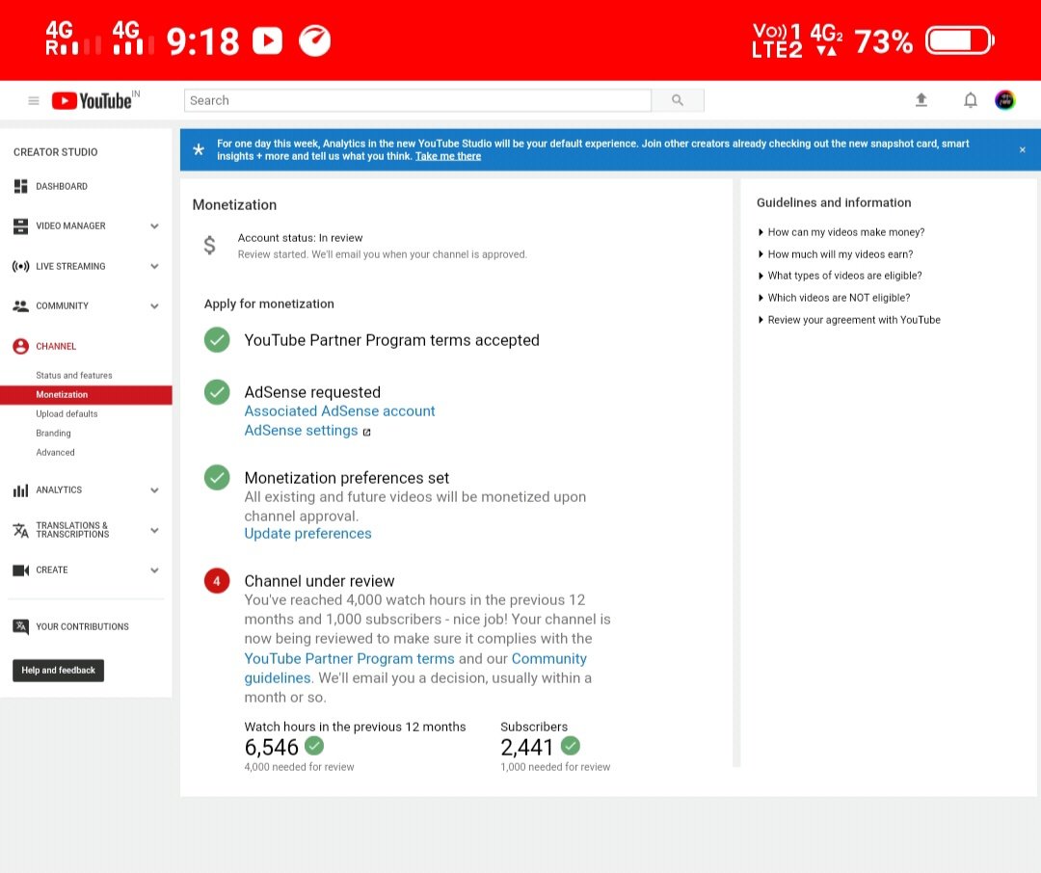Expand the Community section chevron
1041x873 pixels.
click(154, 306)
